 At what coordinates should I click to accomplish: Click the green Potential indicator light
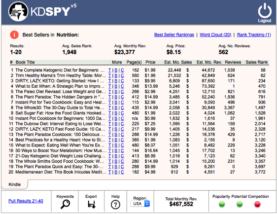[x=240, y=204]
